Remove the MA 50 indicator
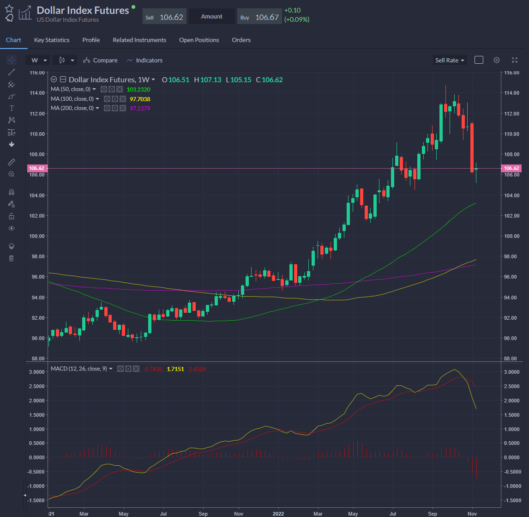This screenshot has width=529, height=517. [x=120, y=89]
